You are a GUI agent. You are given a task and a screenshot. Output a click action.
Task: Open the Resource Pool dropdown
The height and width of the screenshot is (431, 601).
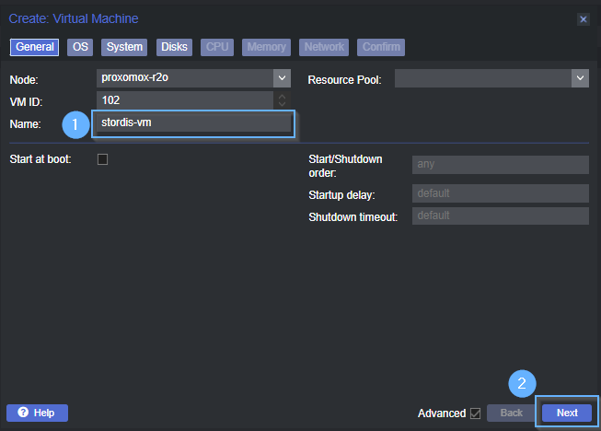click(x=579, y=79)
